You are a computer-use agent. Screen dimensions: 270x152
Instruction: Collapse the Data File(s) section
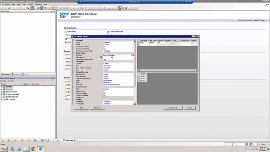coord(73,53)
